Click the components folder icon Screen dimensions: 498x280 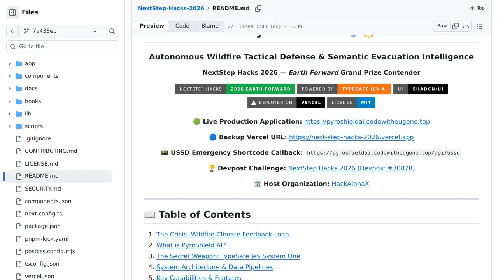[x=19, y=76]
